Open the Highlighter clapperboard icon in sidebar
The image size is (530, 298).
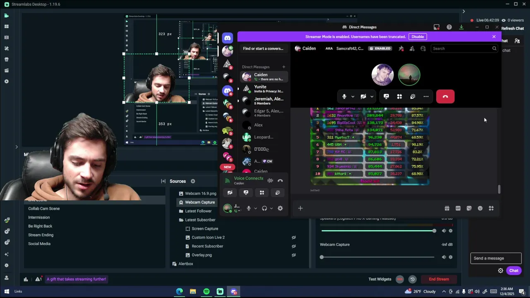6,70
